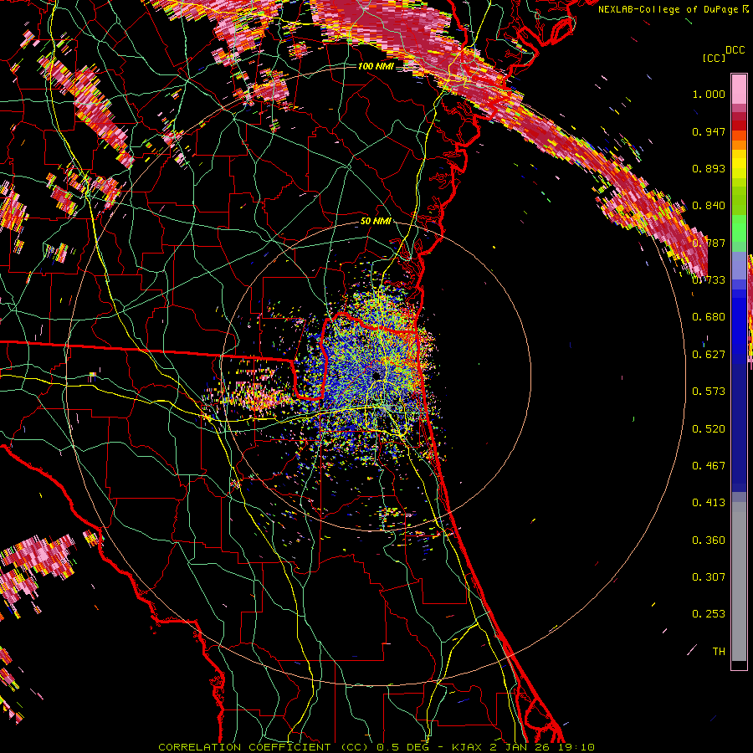Screen dimensions: 753x753
Task: Click the DCC label above the color scale
Action: click(x=735, y=50)
